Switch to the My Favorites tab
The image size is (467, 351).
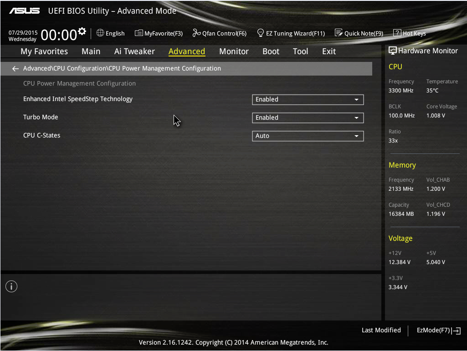[x=44, y=51]
